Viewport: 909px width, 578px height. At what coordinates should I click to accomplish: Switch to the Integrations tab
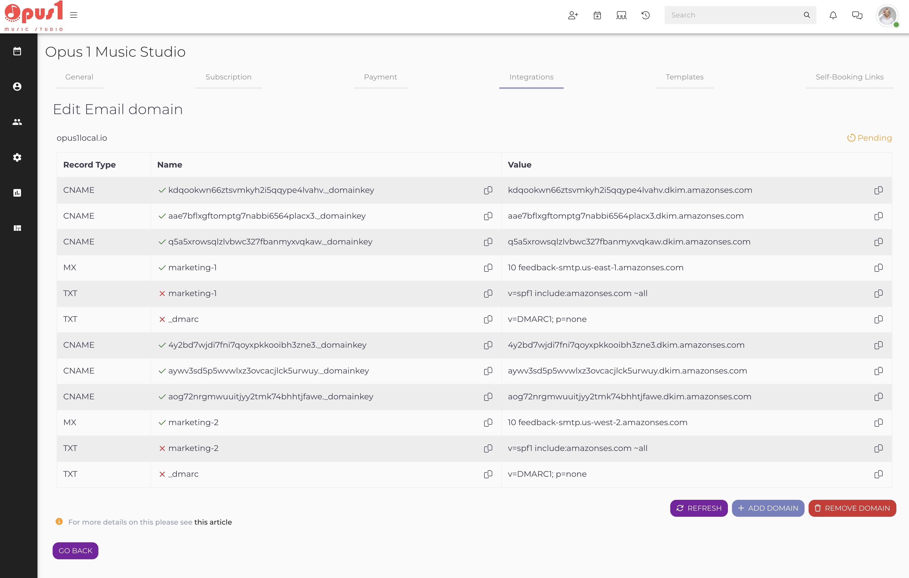click(531, 77)
